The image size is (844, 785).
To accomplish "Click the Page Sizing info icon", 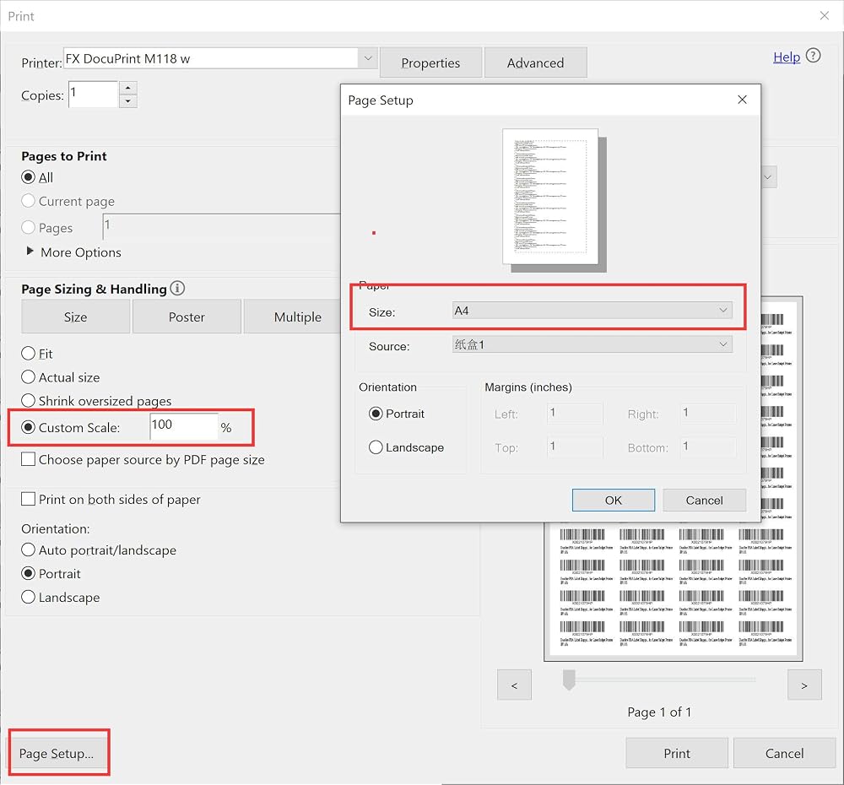I will coord(177,288).
